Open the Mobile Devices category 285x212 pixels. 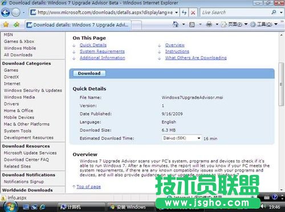19,117
